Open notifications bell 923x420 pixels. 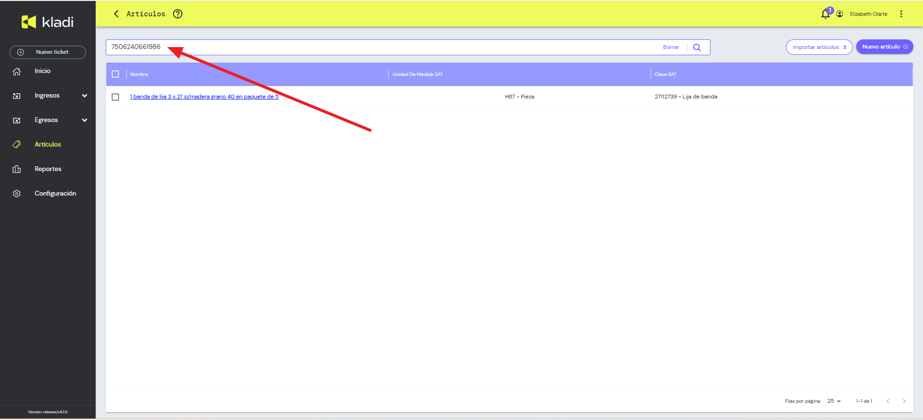[825, 14]
